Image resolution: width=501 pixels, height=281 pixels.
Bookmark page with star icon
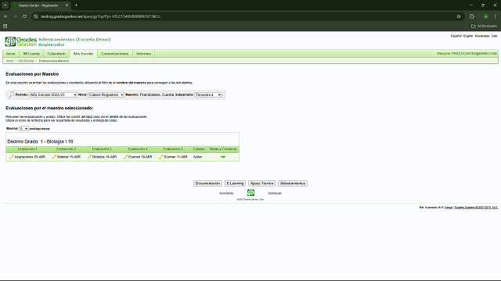459,16
